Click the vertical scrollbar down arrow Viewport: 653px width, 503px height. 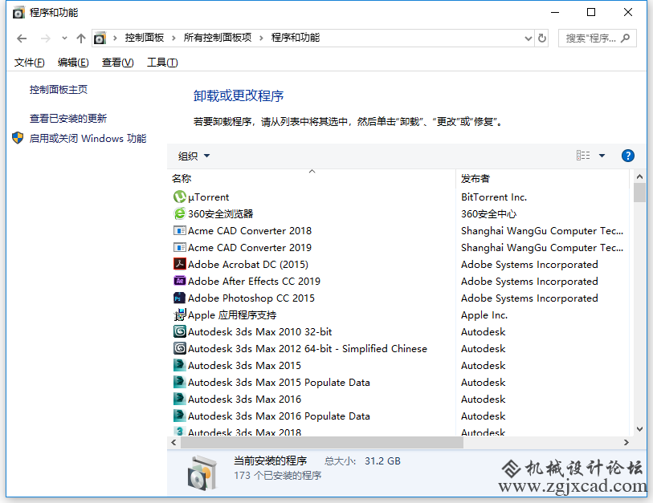tap(639, 429)
